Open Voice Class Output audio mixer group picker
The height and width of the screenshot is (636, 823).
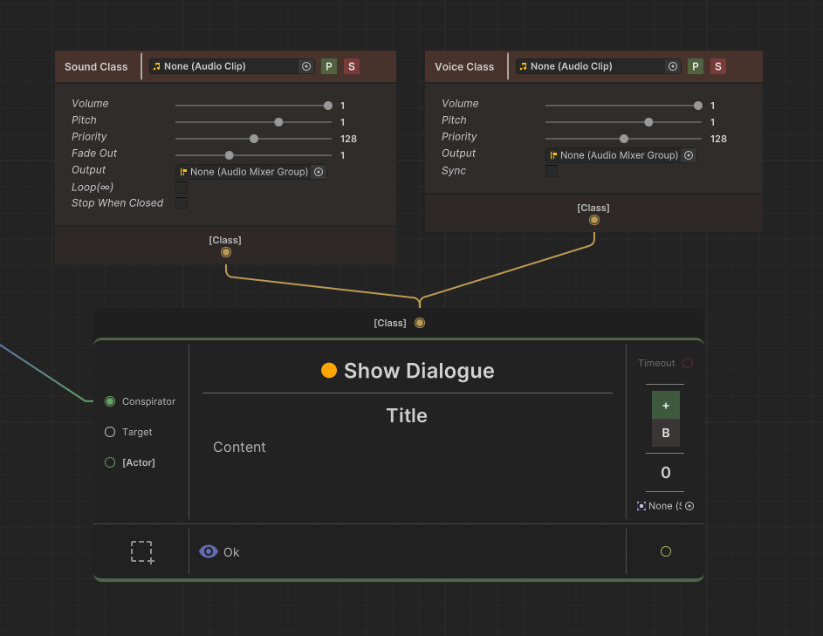click(x=689, y=155)
